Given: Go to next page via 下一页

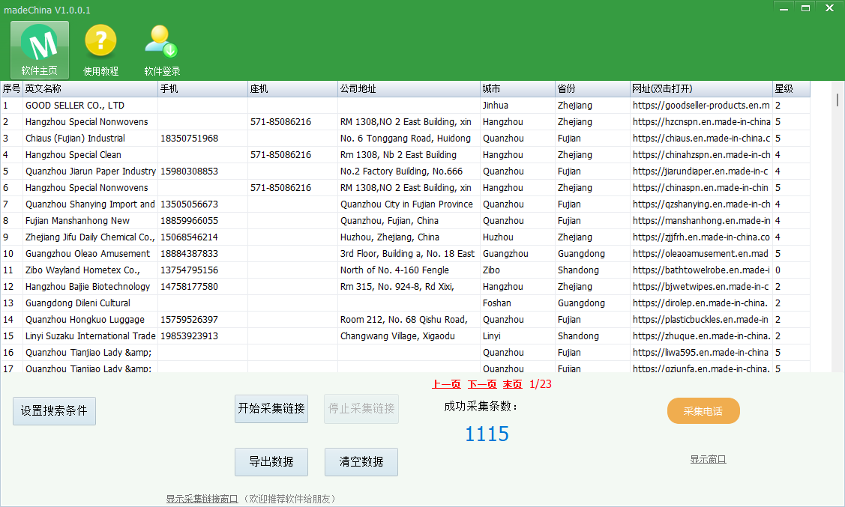Looking at the screenshot, I should (x=482, y=384).
